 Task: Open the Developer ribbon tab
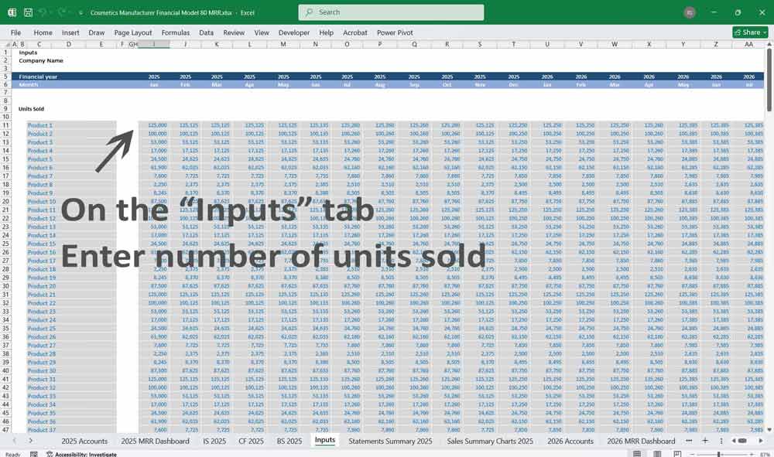click(x=293, y=32)
